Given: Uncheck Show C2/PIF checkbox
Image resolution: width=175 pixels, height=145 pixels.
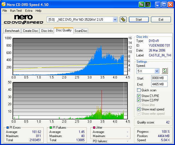Looking at the screenshot, I should click(139, 100).
